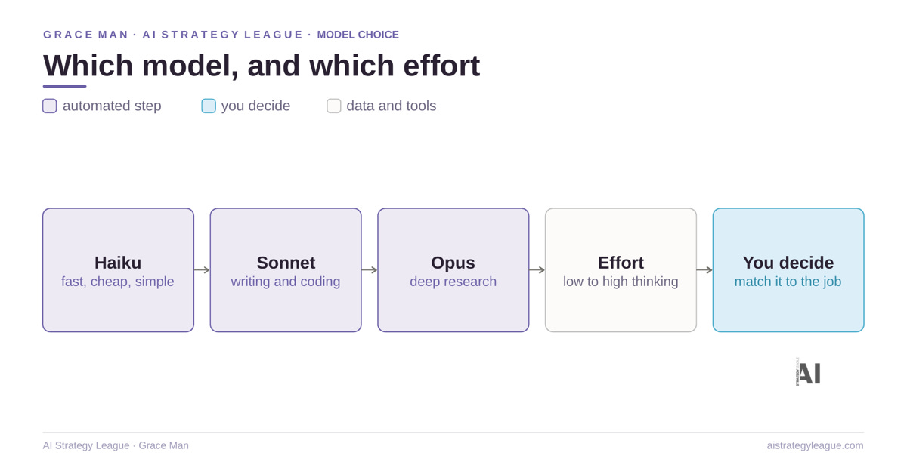Select the You decide box
Viewport: 907px width, 474px height.
(788, 270)
